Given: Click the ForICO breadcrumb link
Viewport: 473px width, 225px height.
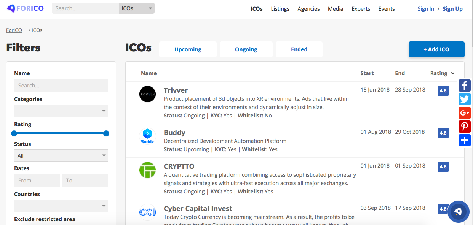Looking at the screenshot, I should 14,30.
